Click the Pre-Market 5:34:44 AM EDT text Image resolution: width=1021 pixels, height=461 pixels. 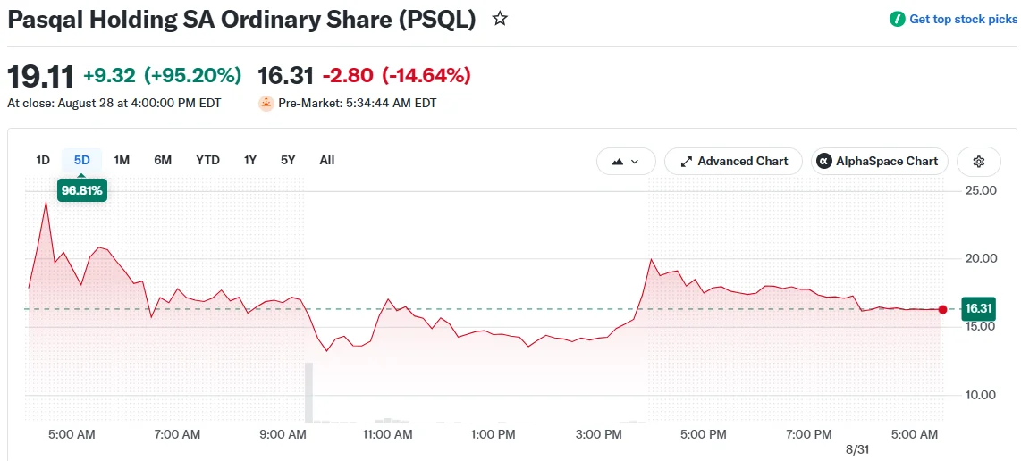tap(358, 104)
